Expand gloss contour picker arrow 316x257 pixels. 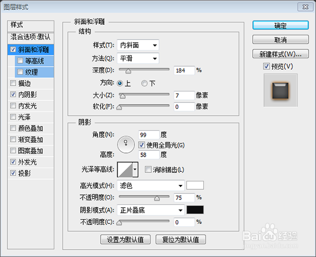[x=135, y=170]
